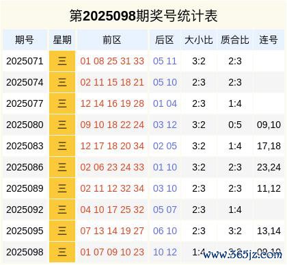The height and width of the screenshot is (265, 287).
Task: Click the 星期 column header
Action: 62,40
